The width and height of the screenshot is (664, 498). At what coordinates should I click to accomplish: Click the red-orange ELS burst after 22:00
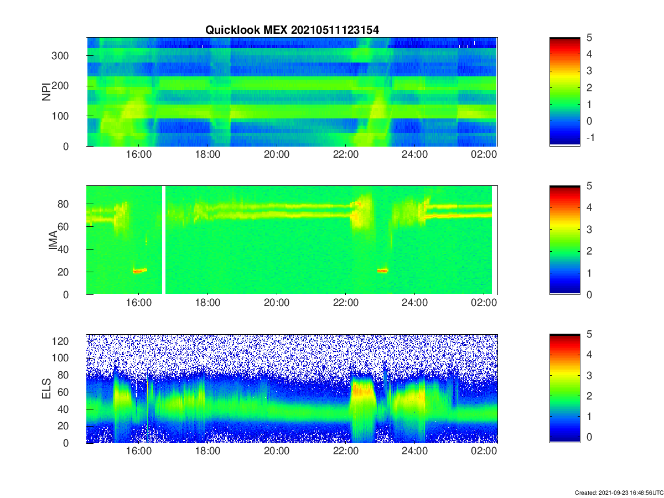362,392
